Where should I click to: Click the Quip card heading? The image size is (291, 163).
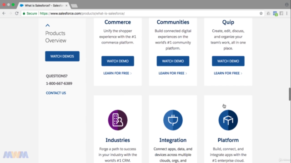[x=228, y=22]
